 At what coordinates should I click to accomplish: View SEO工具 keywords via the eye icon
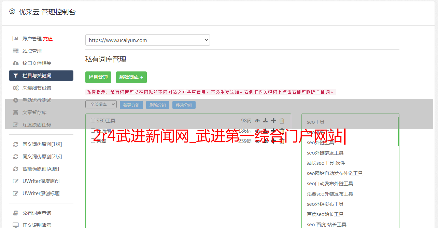pyautogui.click(x=257, y=121)
